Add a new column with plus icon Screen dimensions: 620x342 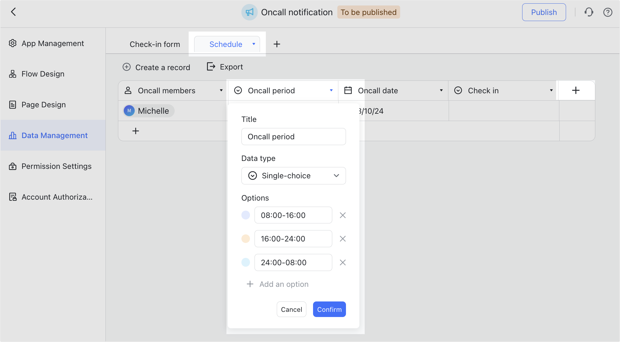point(576,90)
